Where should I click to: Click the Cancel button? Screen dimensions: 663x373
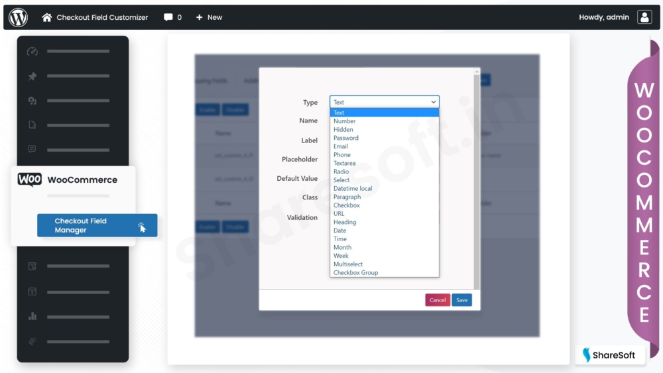(437, 300)
